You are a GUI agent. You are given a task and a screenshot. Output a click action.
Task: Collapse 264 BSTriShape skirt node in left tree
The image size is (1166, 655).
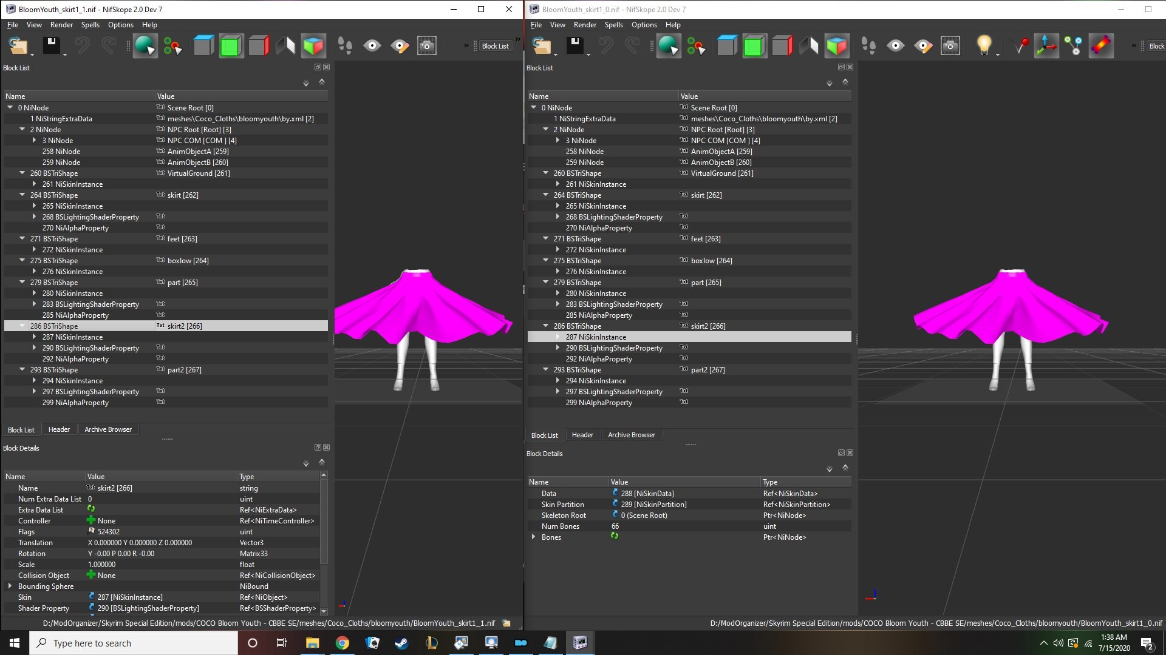click(22, 195)
